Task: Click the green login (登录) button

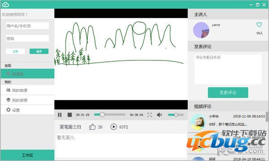Action: (39, 51)
